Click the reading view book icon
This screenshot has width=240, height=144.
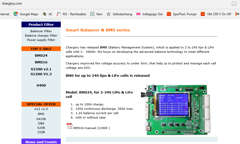coord(234,4)
